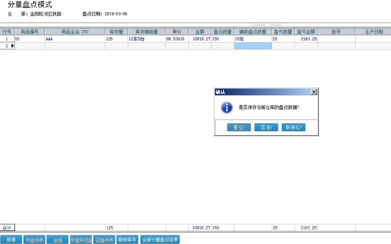Image resolution: width=391 pixels, height=244 pixels.
Task: Click 未盘转已盘 button
Action: 81,240
